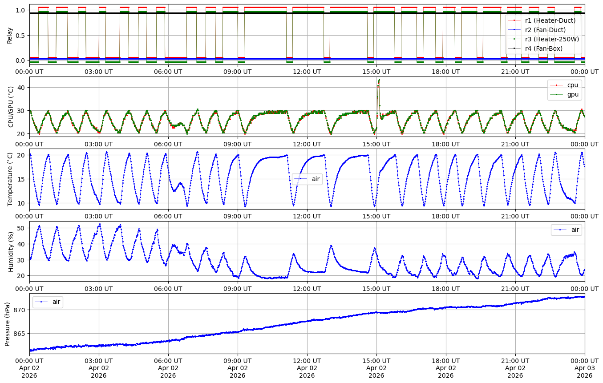This screenshot has height=383, width=603.
Task: Click the Relay y-axis label
Action: (9, 35)
